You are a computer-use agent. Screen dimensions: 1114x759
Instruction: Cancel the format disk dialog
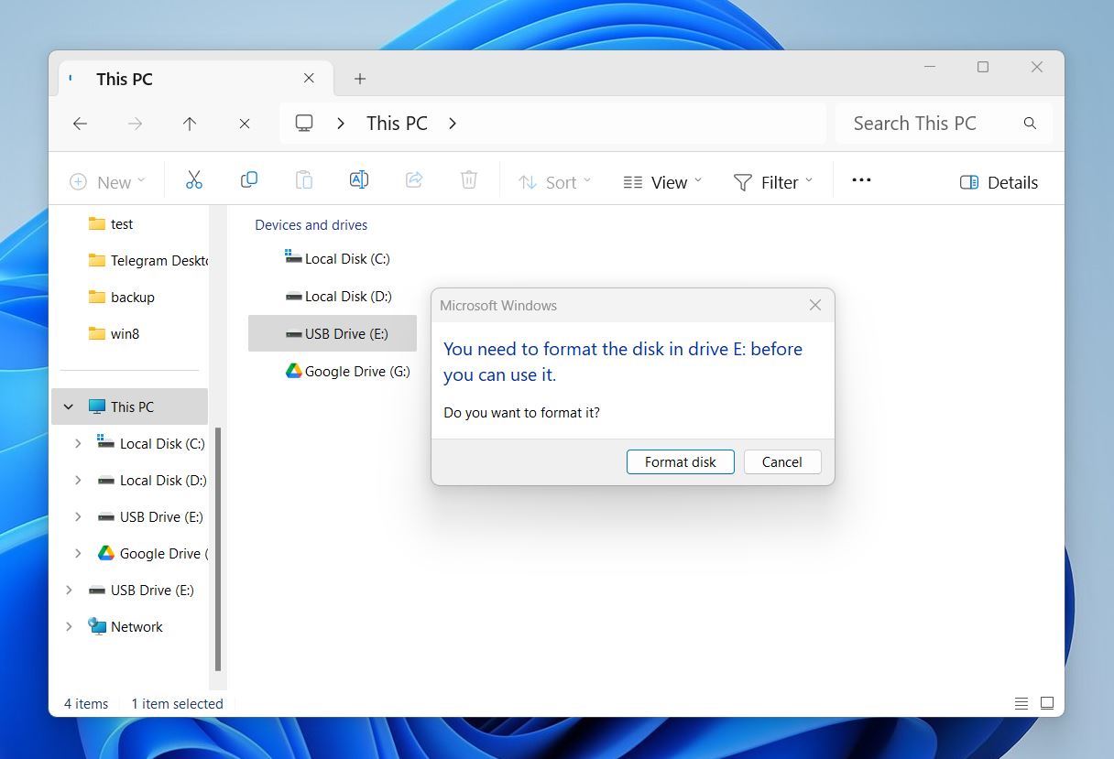pyautogui.click(x=781, y=461)
